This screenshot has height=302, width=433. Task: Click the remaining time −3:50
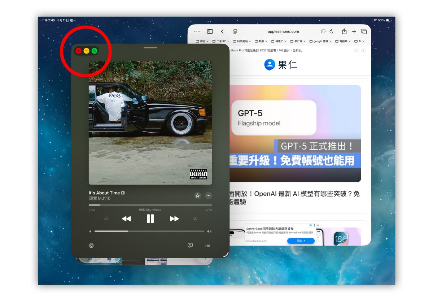coord(208,210)
